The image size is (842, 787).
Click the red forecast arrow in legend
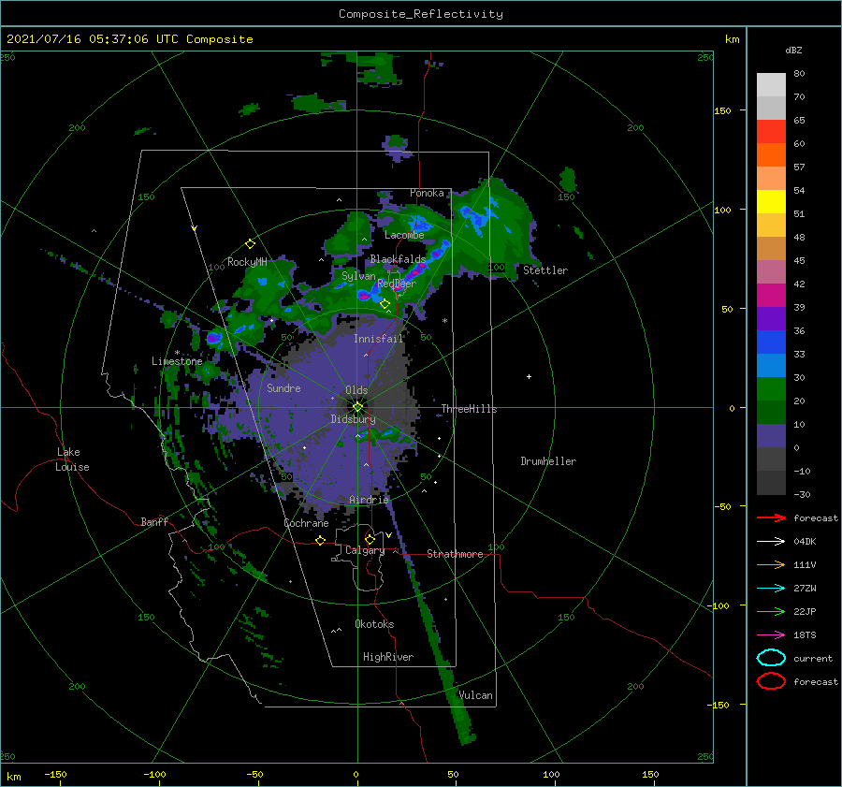coord(771,517)
